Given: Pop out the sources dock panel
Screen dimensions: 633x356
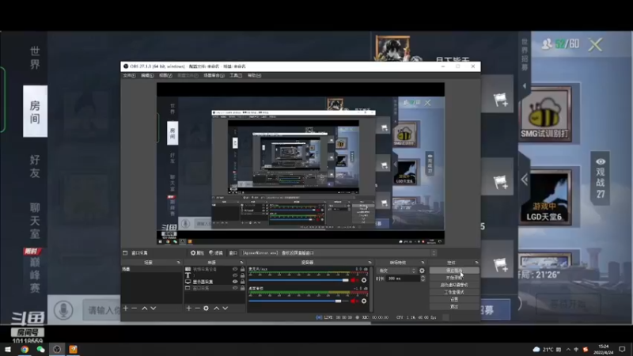Looking at the screenshot, I should [x=241, y=263].
